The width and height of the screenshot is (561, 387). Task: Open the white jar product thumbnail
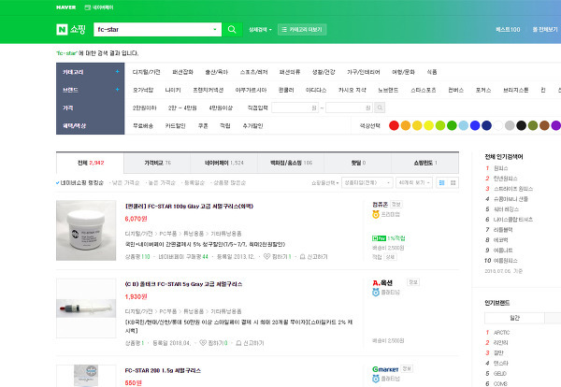coord(86,230)
